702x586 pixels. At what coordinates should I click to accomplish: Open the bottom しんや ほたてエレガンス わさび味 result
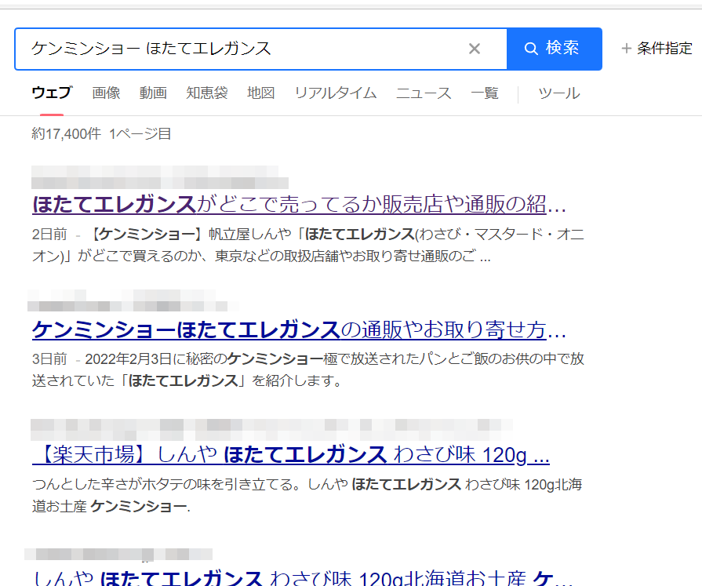[298, 579]
